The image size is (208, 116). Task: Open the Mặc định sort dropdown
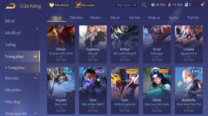pyautogui.click(x=126, y=5)
